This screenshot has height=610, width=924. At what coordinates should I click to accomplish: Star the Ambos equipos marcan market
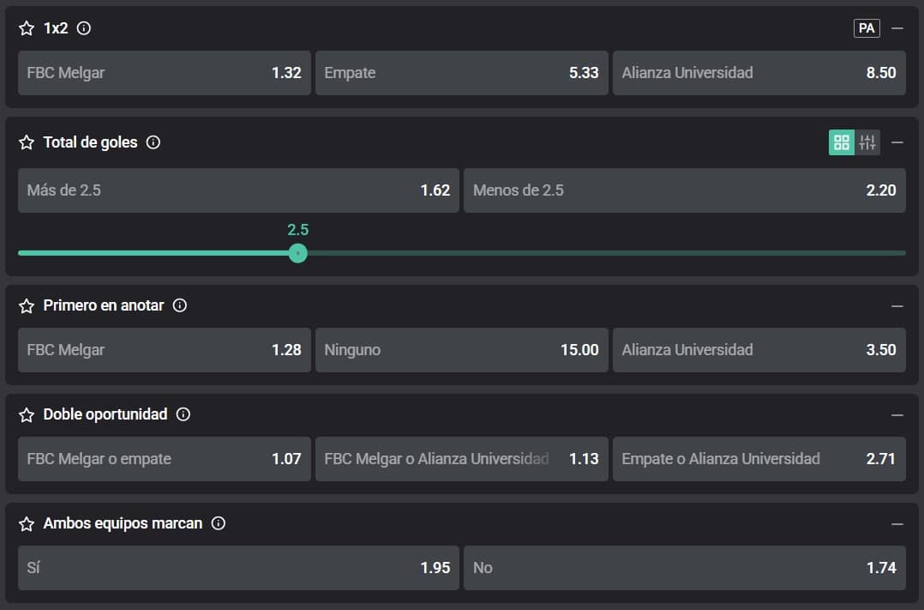tap(27, 523)
